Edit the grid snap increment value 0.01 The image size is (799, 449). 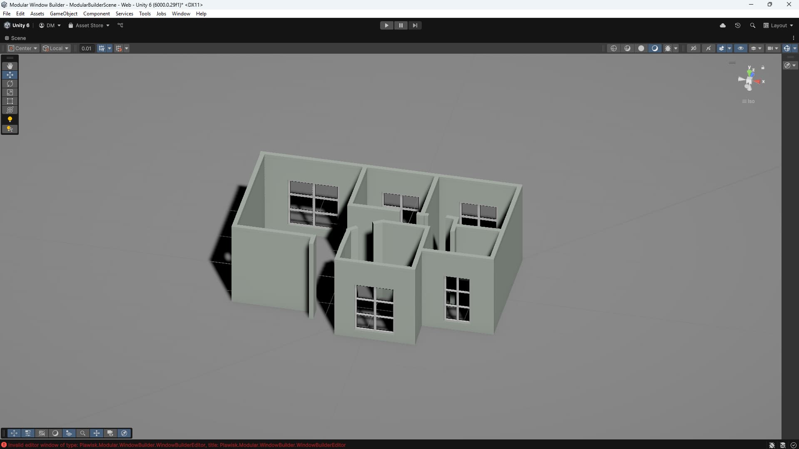tap(86, 48)
